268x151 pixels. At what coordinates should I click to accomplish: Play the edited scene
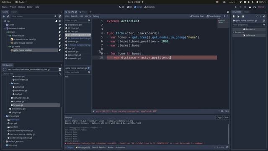250,7
